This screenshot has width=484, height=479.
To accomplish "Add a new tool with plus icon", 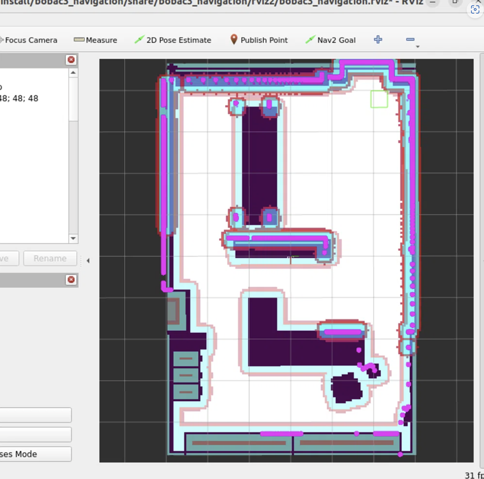I will pyautogui.click(x=378, y=39).
